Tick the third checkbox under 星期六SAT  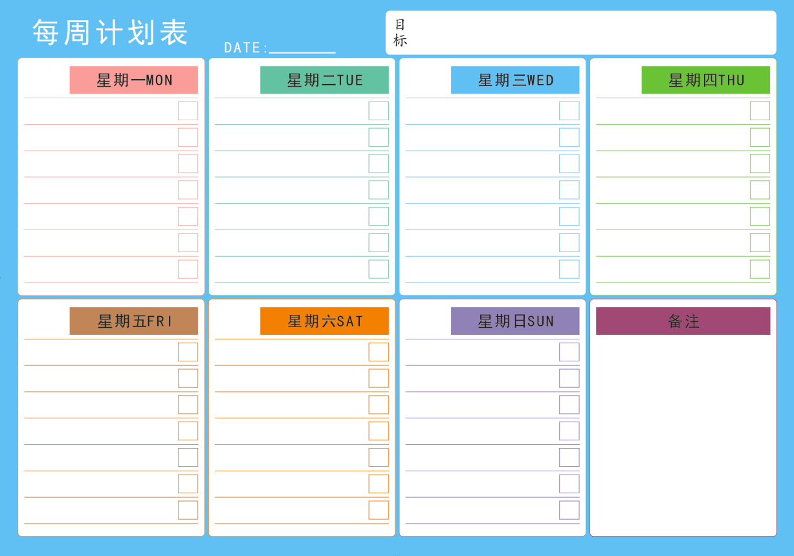379,405
